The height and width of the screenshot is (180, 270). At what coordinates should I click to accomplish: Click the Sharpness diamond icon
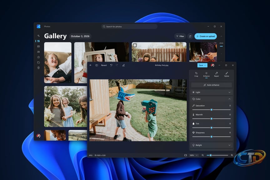[x=193, y=132]
